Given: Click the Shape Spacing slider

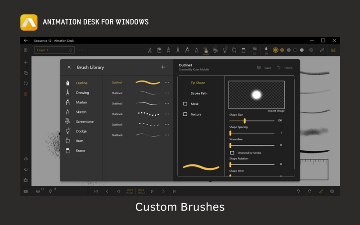Looking at the screenshot, I should 252,133.
